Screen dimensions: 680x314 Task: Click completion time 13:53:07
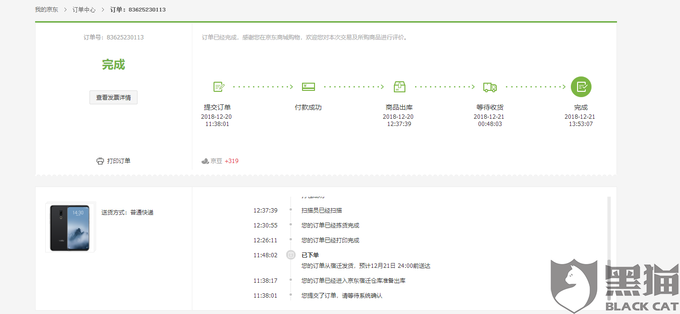click(581, 124)
